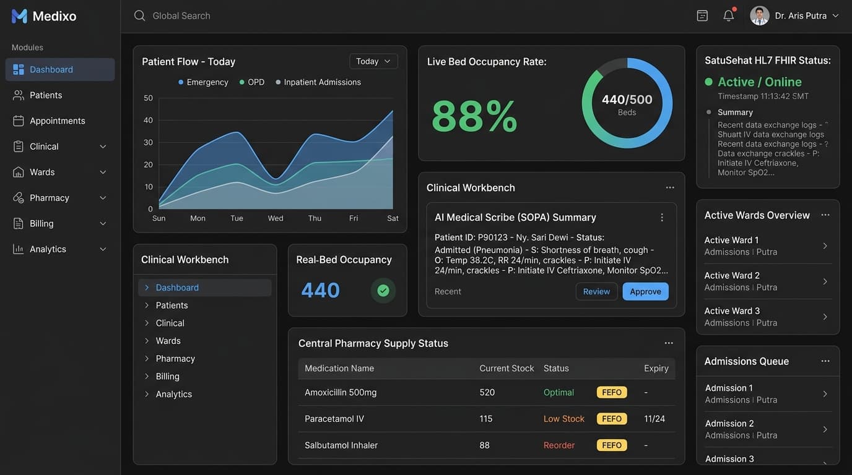The image size is (852, 475).
Task: Click the green Active / Online status dot
Action: tap(709, 82)
